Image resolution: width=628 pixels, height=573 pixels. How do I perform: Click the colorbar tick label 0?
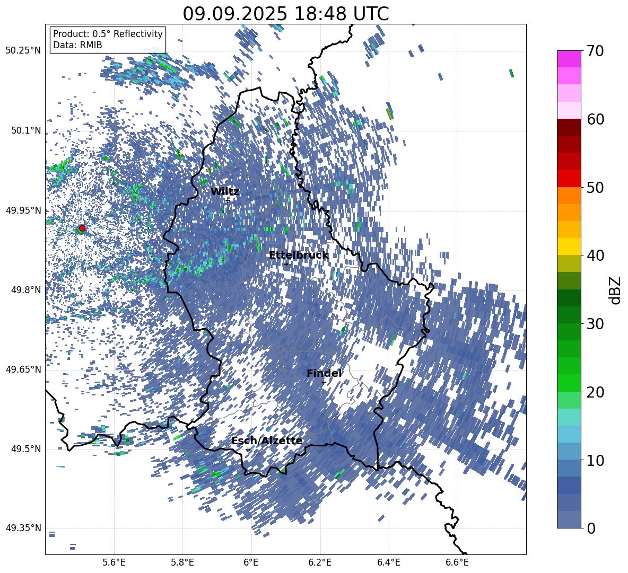coord(591,528)
